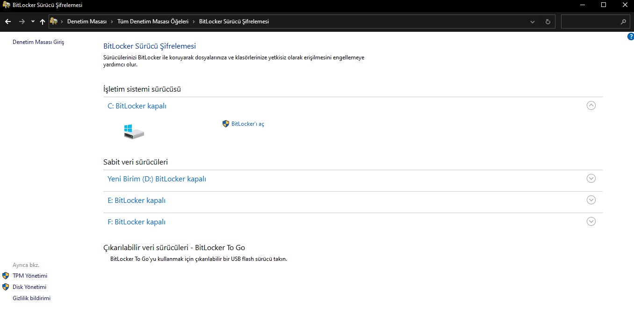Open Denetim Masası Giriş link
The image size is (634, 309).
pos(38,42)
